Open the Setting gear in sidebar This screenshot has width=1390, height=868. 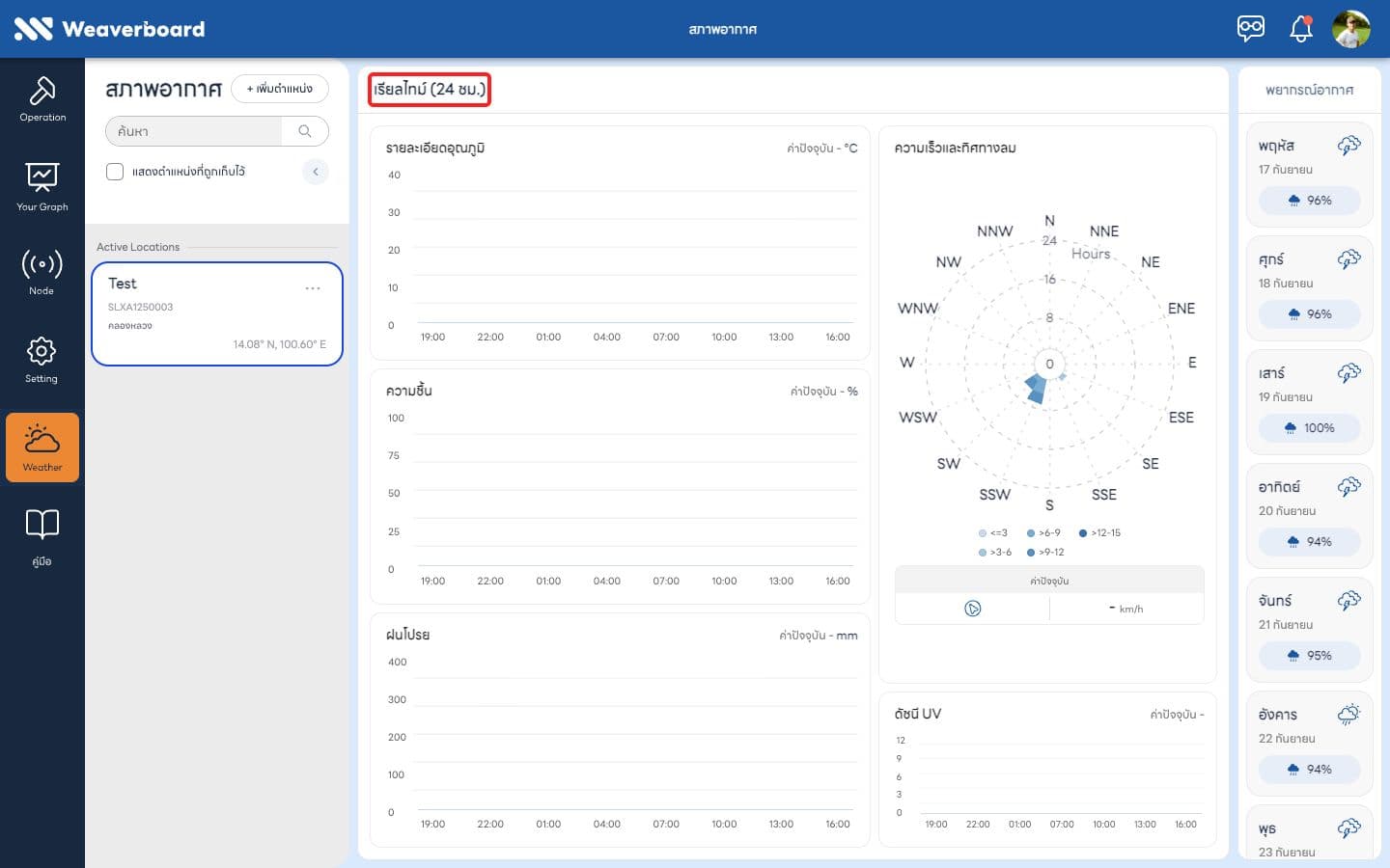42,360
